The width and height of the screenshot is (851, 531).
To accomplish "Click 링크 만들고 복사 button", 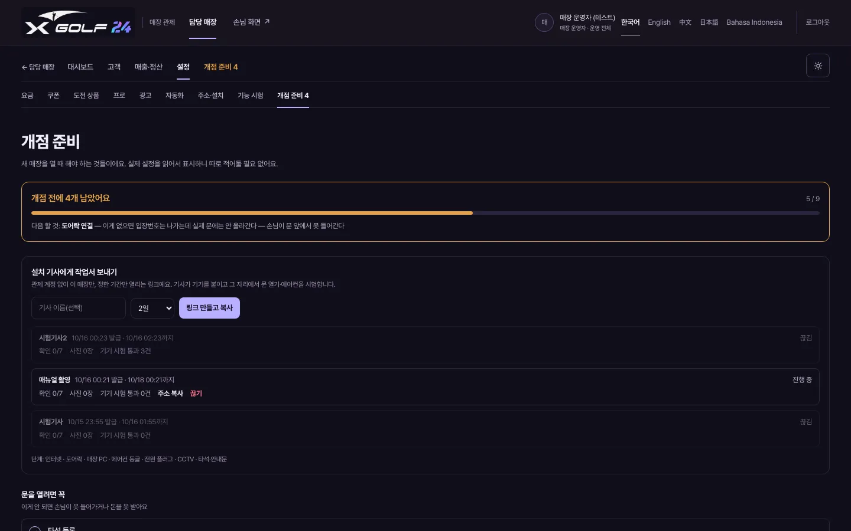I will 209,308.
